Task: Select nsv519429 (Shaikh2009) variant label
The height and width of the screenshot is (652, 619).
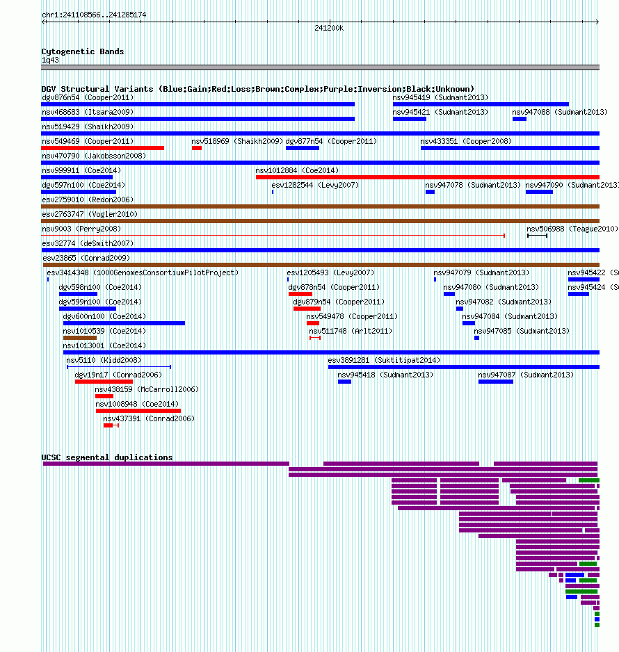Action: [88, 127]
